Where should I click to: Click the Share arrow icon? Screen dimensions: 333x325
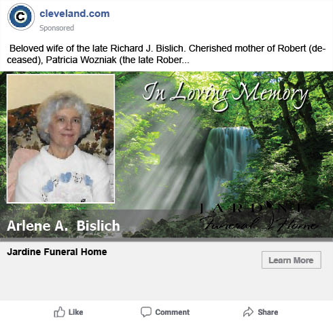click(248, 312)
